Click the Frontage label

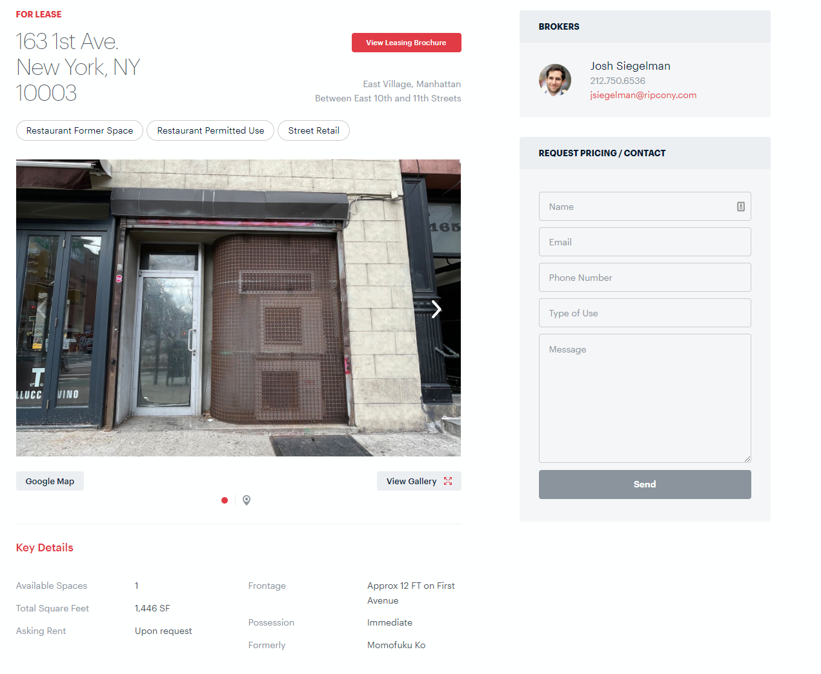click(x=267, y=586)
